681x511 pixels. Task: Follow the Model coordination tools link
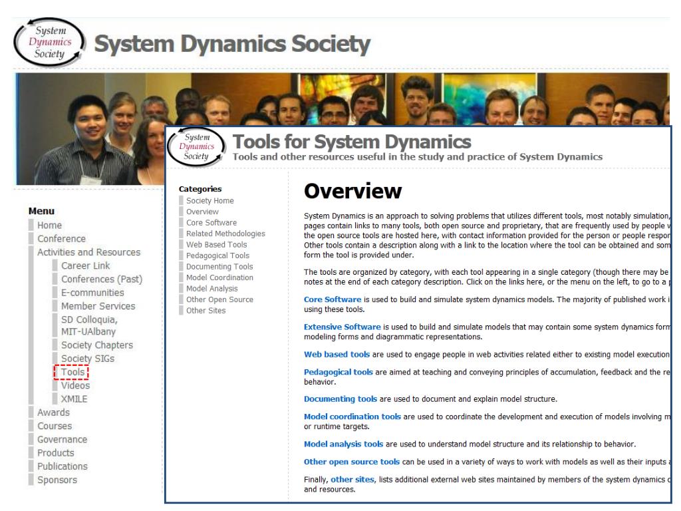click(352, 417)
